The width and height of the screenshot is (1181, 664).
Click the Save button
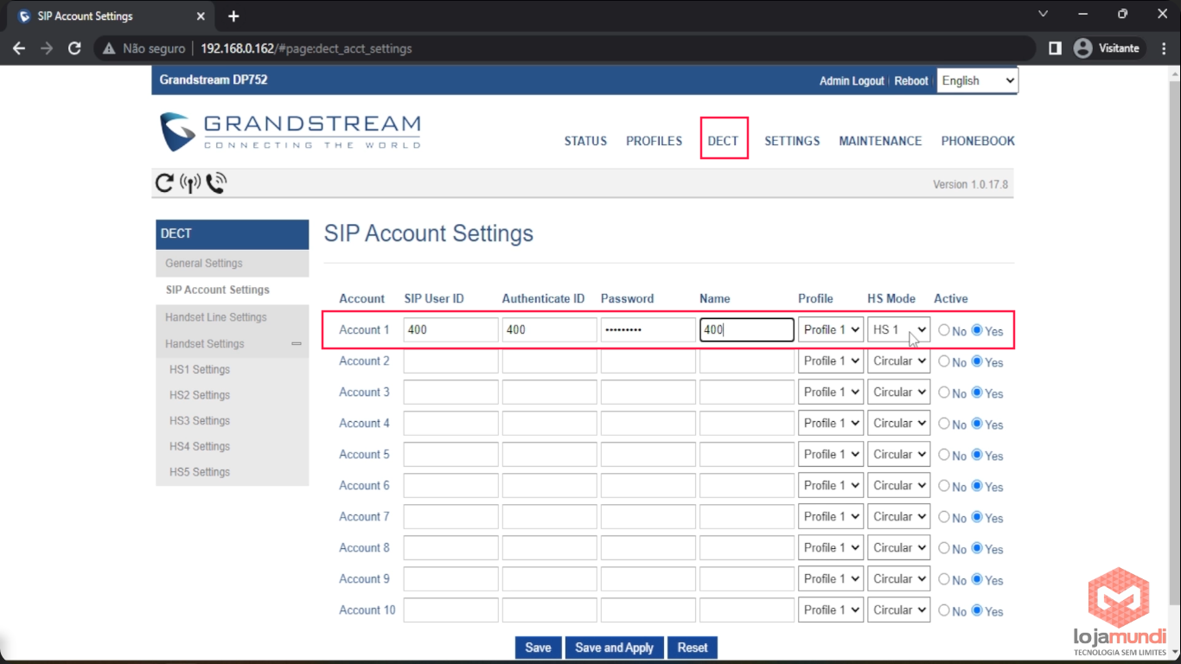(x=538, y=648)
